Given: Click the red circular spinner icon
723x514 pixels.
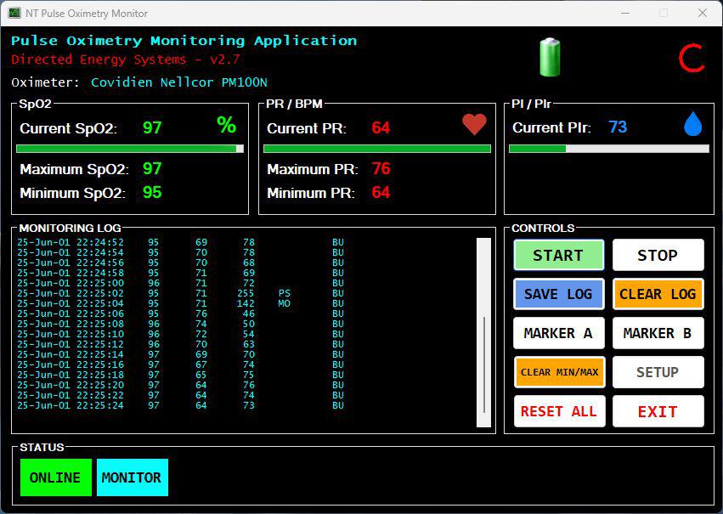Looking at the screenshot, I should click(x=692, y=58).
